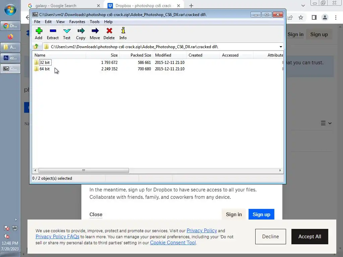Screen dimensions: 343x257
Task: Launch Firefox from the taskbar
Action: [x=10, y=36]
